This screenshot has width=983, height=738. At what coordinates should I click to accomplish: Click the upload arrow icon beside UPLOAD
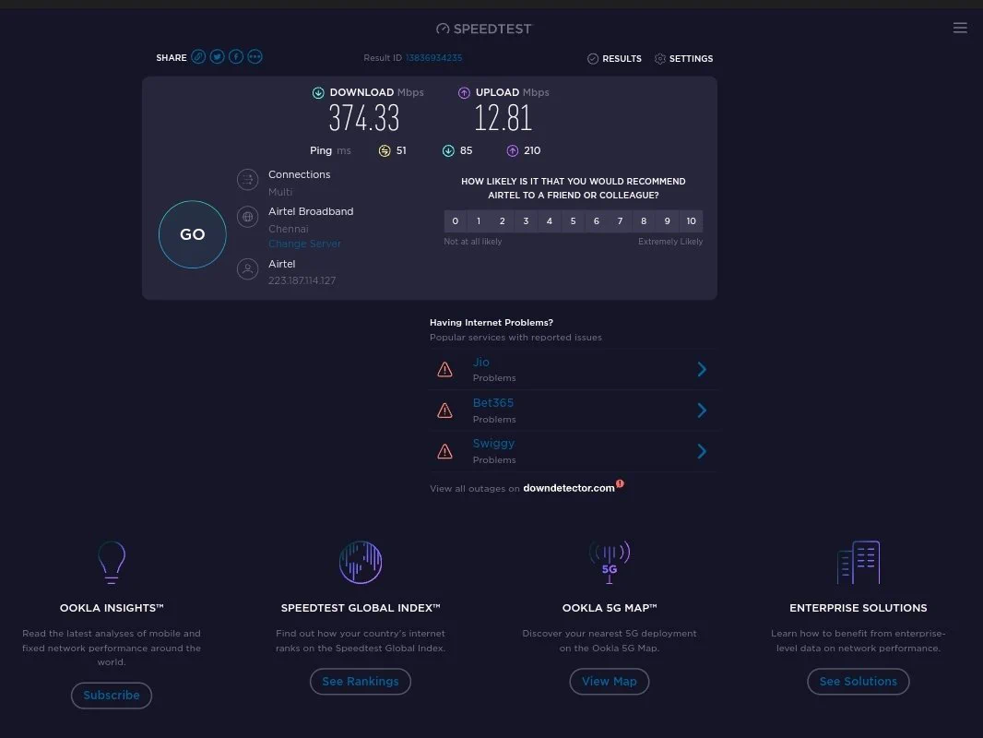point(464,93)
